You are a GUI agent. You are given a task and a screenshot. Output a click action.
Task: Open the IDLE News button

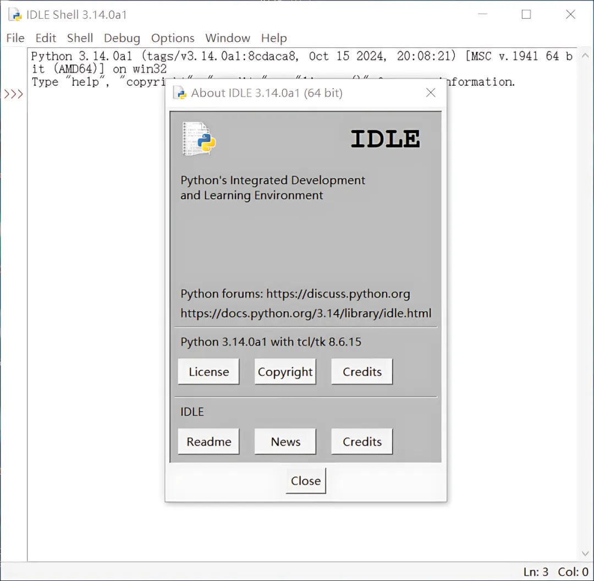tap(285, 442)
